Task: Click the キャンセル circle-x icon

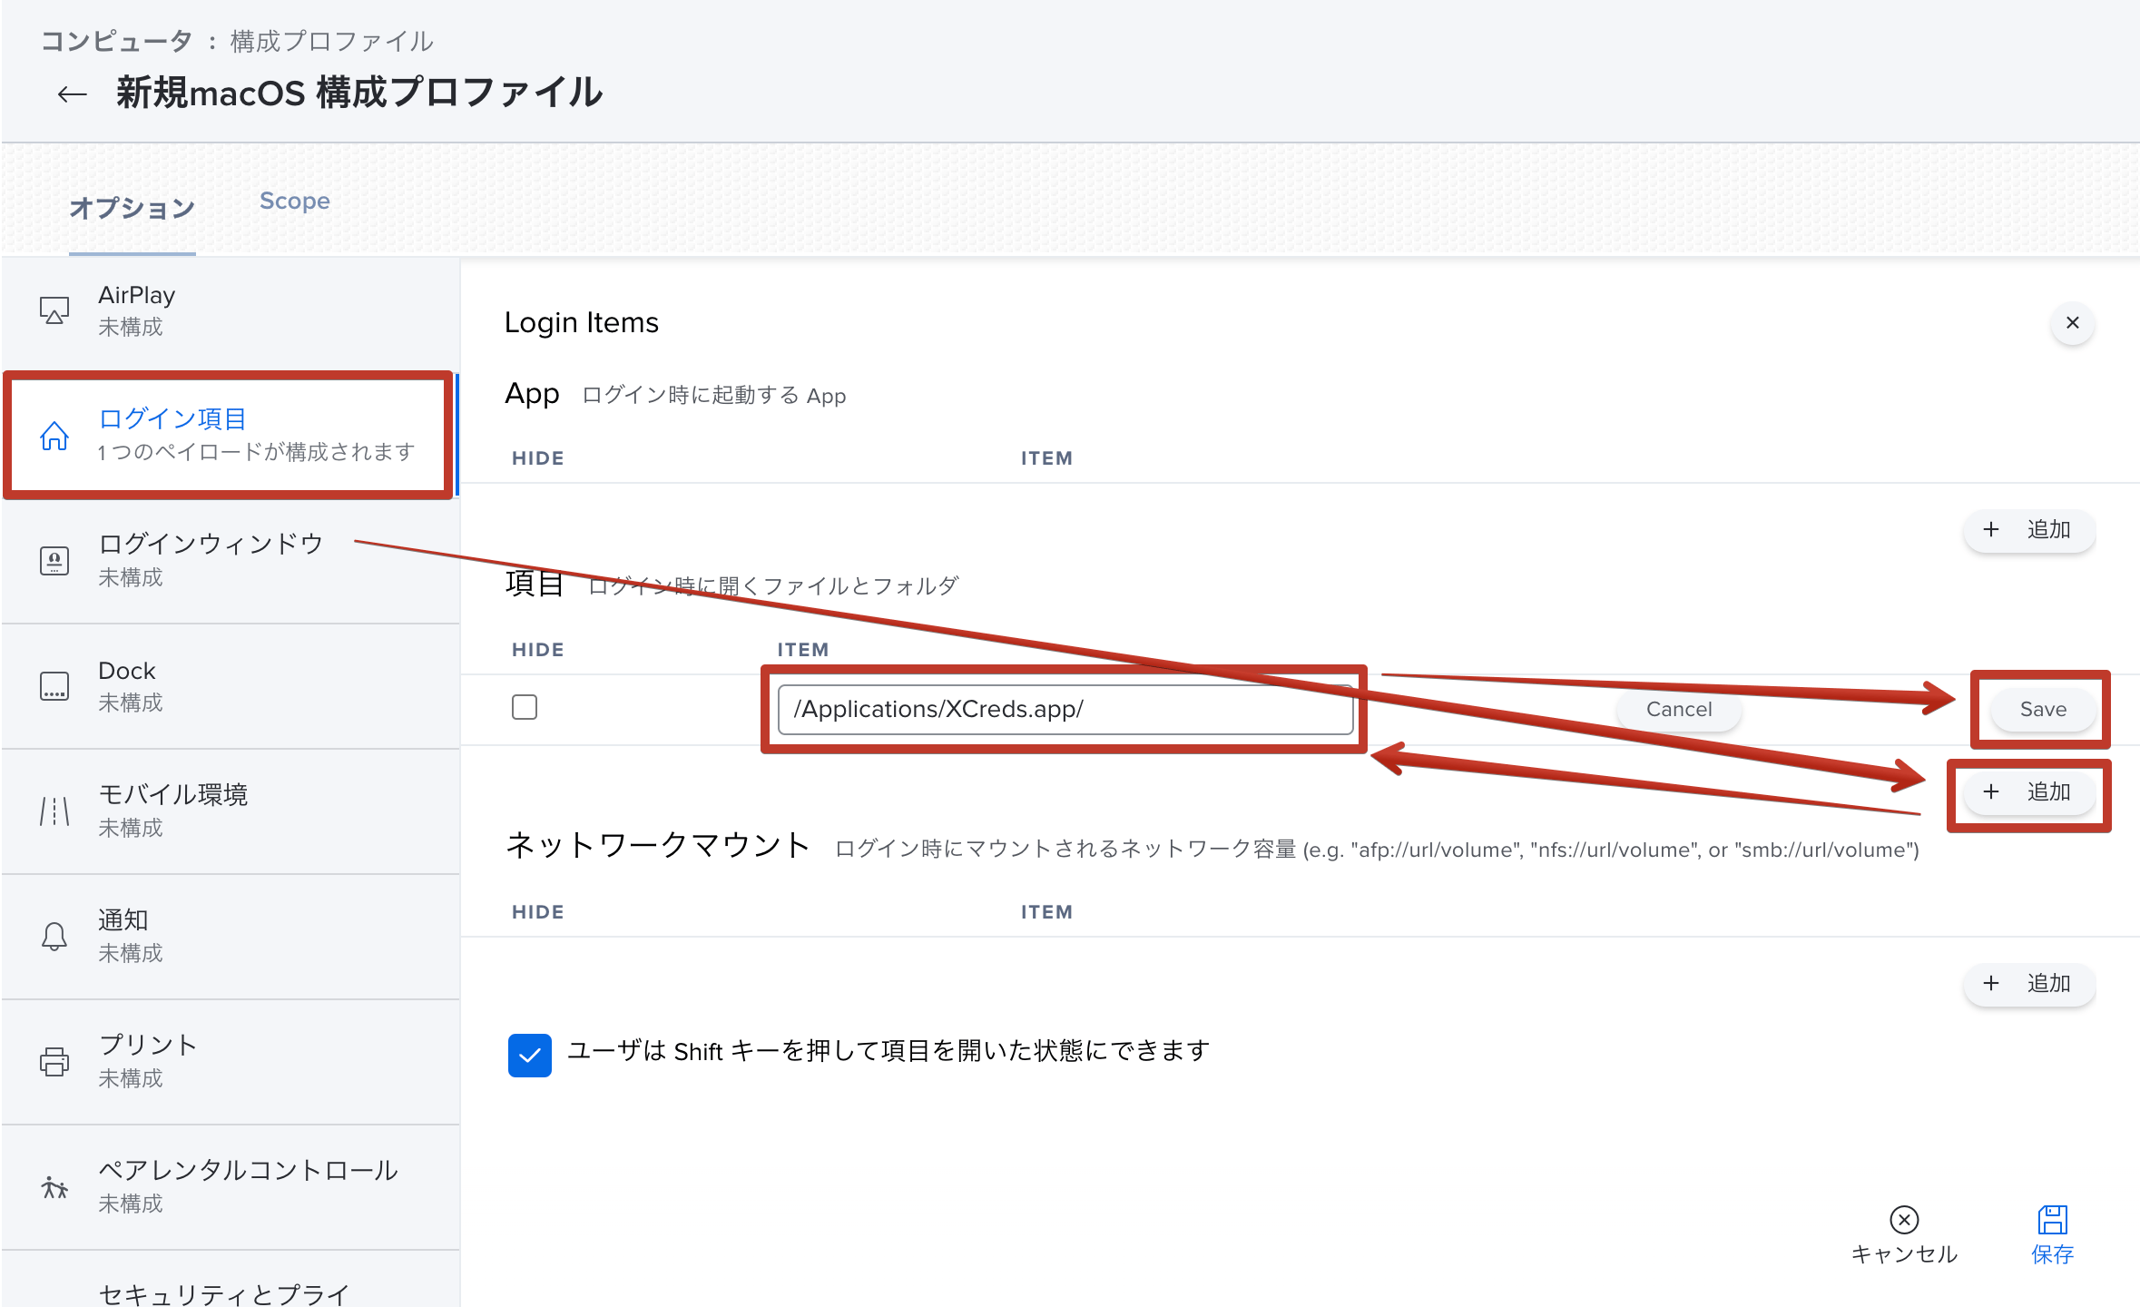Action: [1904, 1220]
